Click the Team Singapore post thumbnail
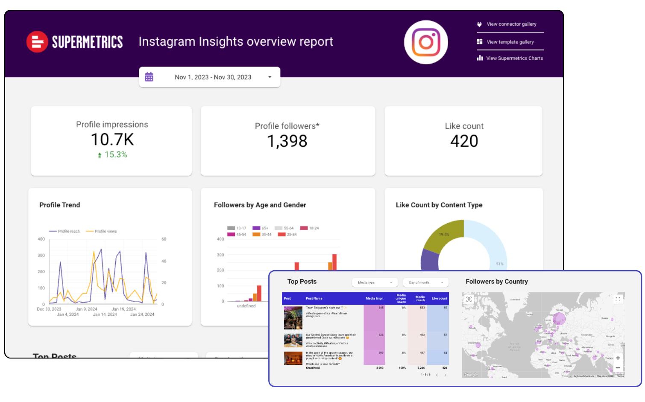 293,318
